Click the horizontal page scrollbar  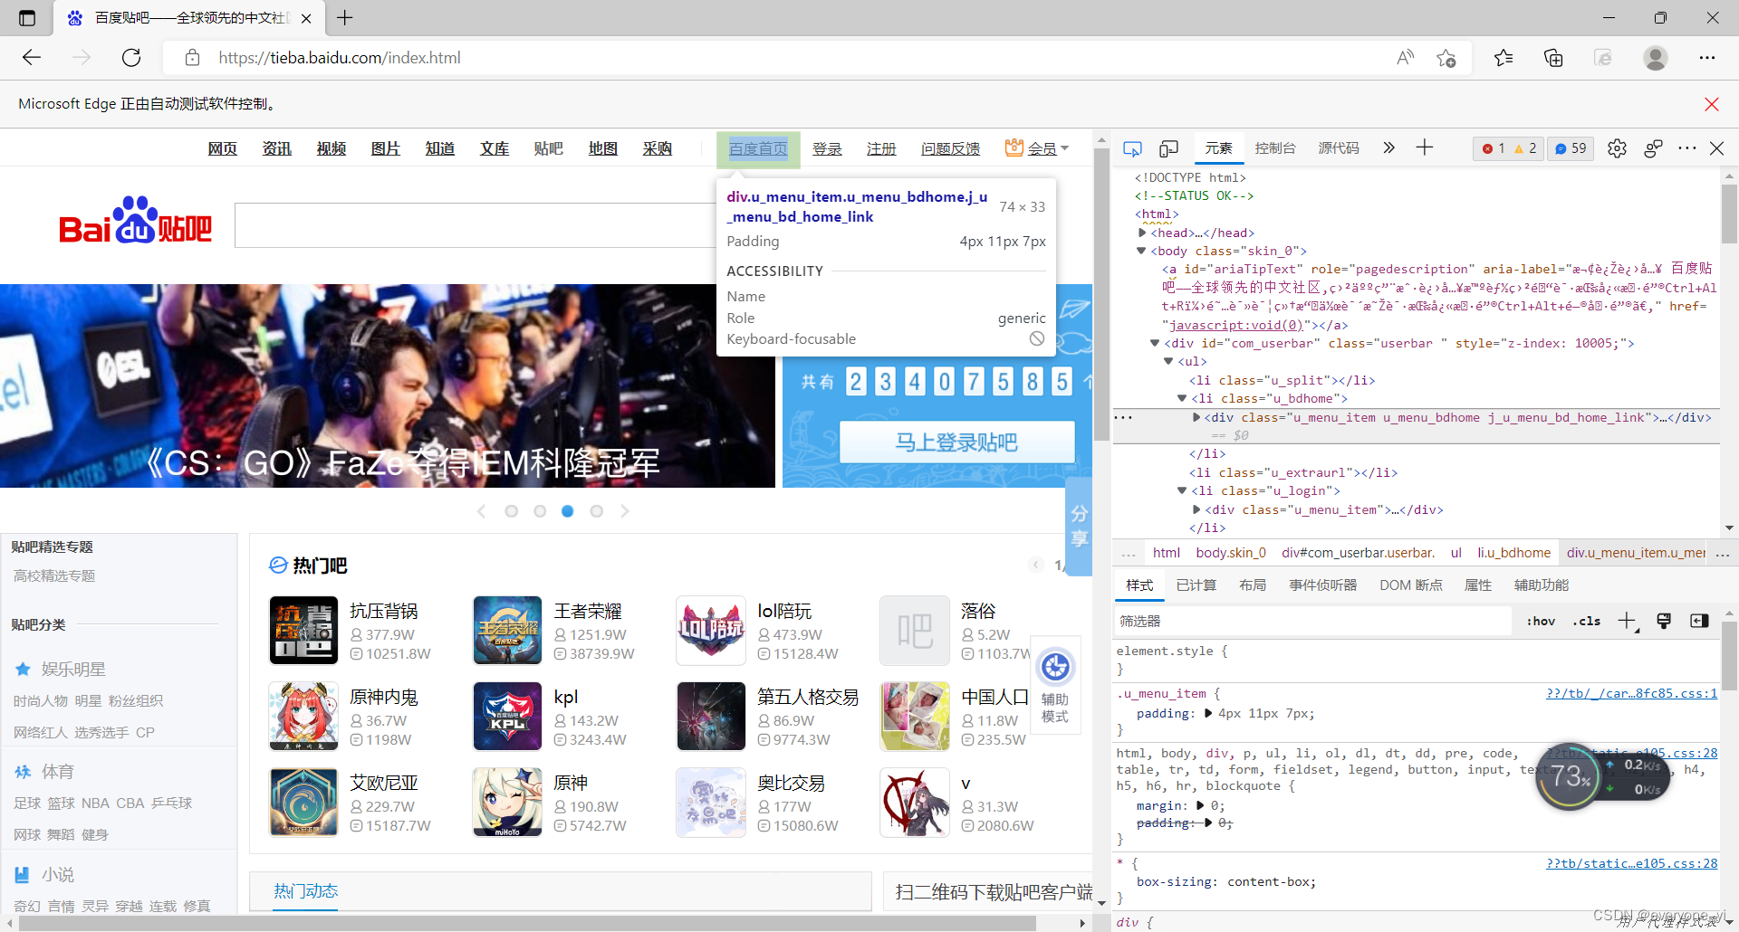click(528, 924)
